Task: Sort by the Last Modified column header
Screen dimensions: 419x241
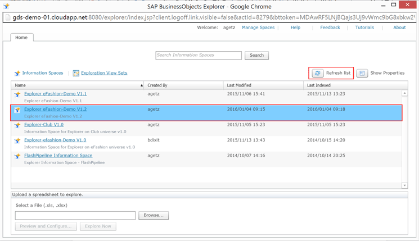Action: [x=263, y=85]
